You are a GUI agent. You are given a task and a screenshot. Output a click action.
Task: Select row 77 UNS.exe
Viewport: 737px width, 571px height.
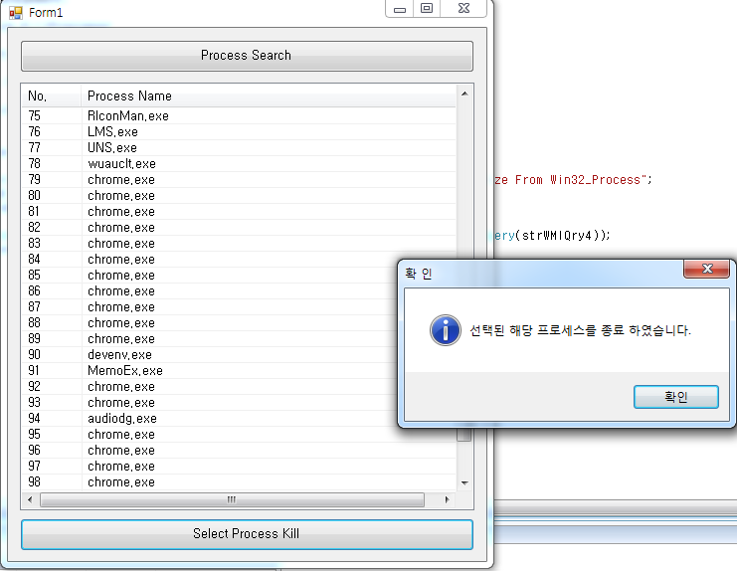pos(239,147)
